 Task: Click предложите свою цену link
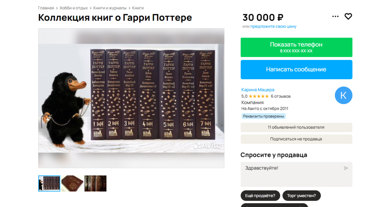click(x=273, y=26)
